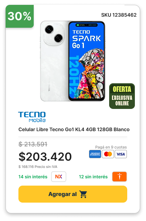Click the Pagá en 9 cuotas text
Screen dimensions: 146x221
(x=111, y=147)
